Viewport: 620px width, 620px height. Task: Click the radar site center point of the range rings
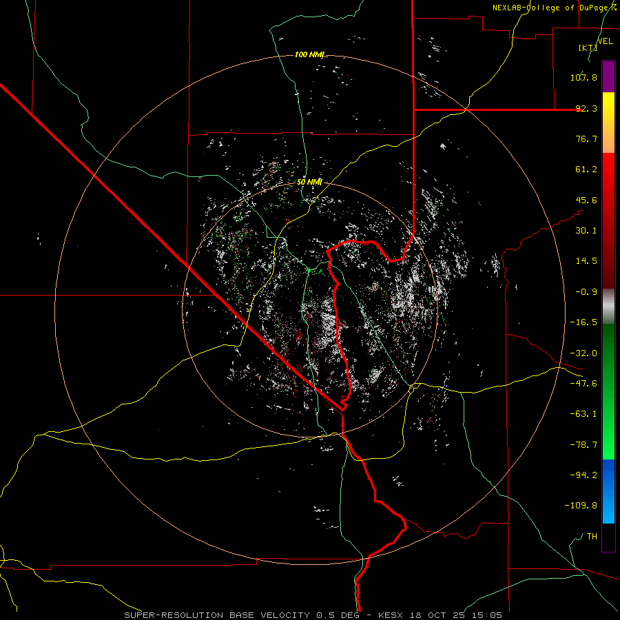310,310
